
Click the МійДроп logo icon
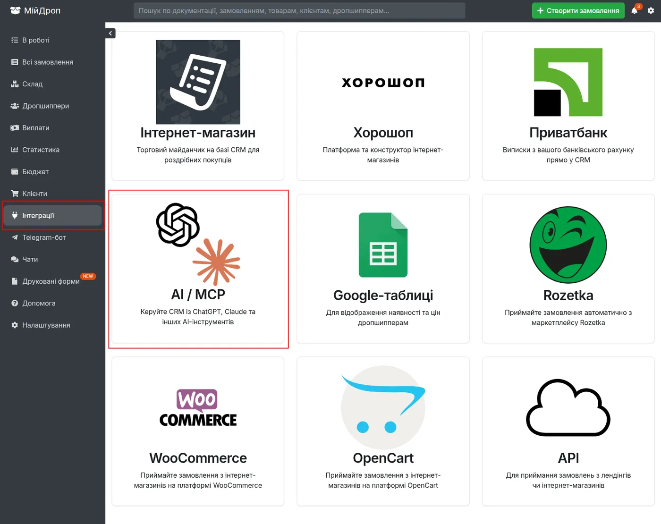tap(15, 10)
